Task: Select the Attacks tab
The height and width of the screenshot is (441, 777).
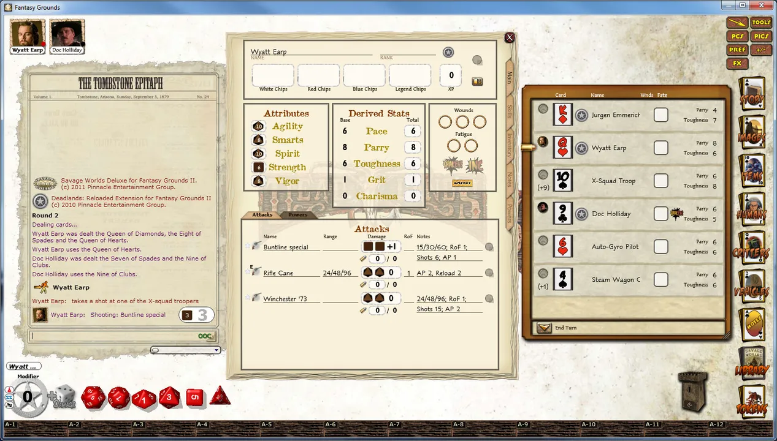Action: (x=262, y=215)
